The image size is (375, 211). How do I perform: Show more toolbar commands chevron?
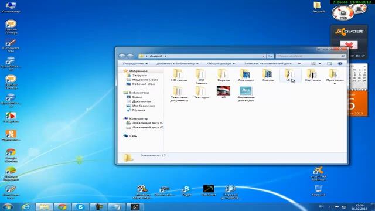click(299, 64)
